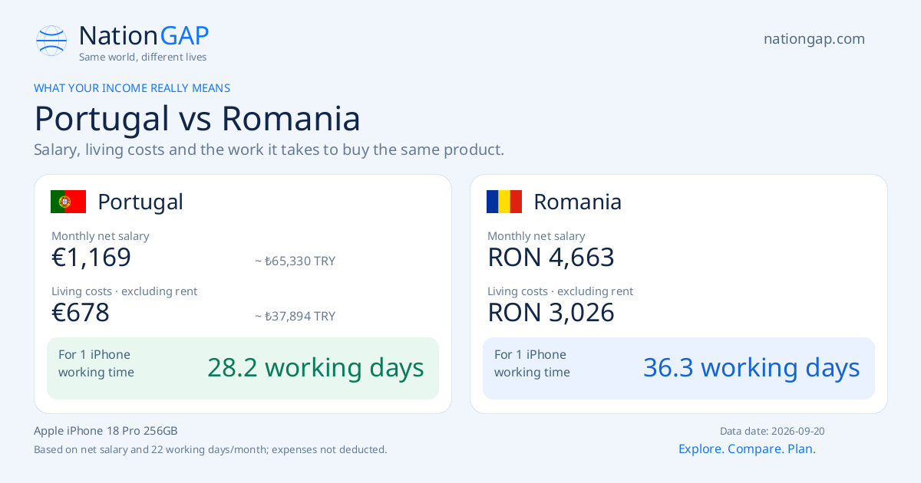The image size is (921, 483).
Task: Select the ~₺37,894 TRY conversion
Action: pyautogui.click(x=295, y=317)
